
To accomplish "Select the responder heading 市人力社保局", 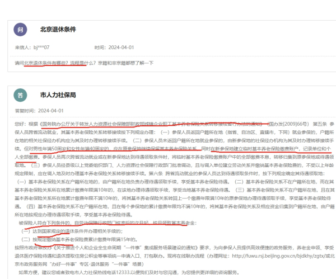I will pyautogui.click(x=58, y=95).
